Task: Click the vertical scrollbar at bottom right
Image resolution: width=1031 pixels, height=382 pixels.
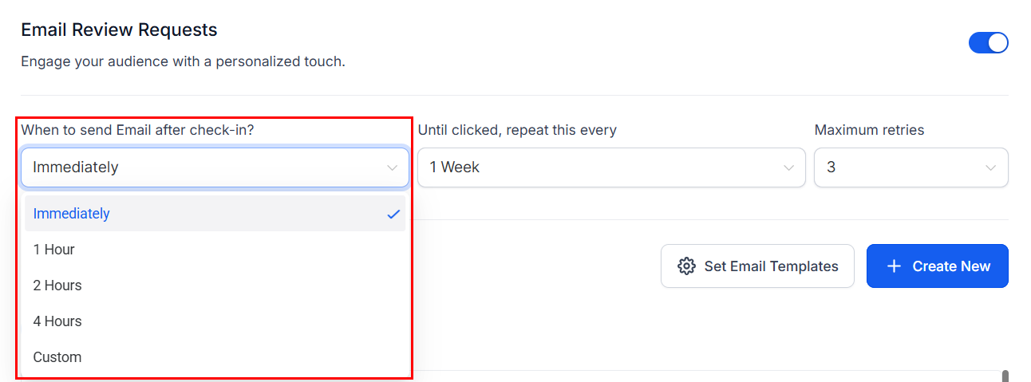Action: coord(1005,376)
